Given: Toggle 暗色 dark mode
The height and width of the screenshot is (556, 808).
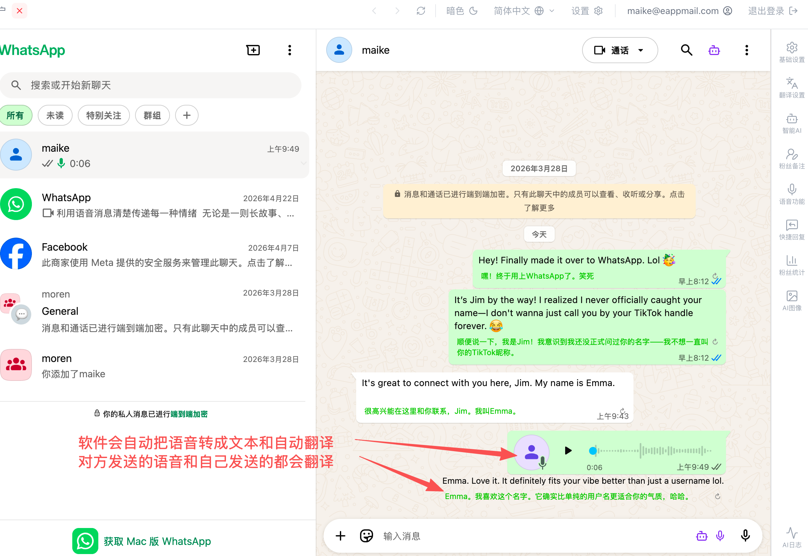Looking at the screenshot, I should [x=462, y=11].
